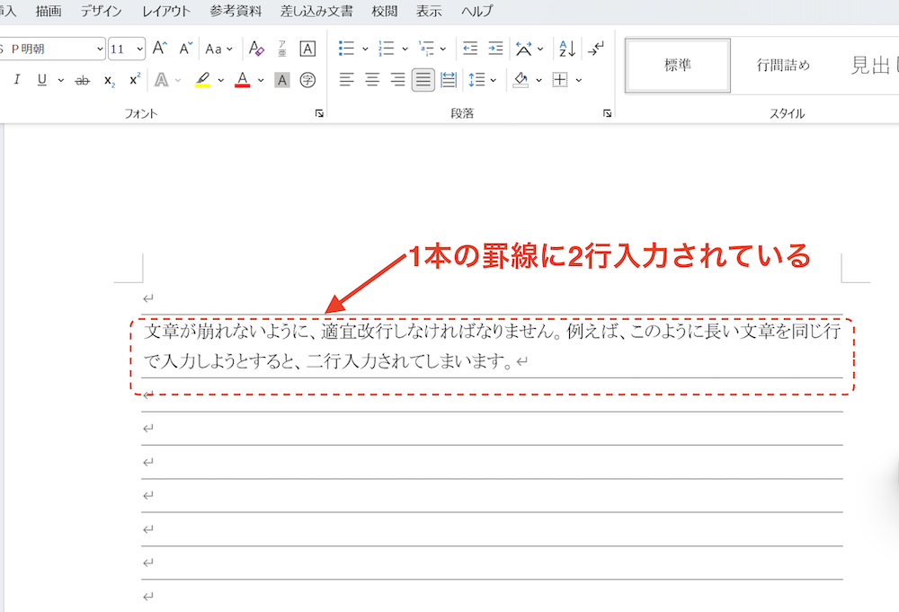Open the ruby (furigana) guide icon
The image size is (899, 612).
pos(282,49)
